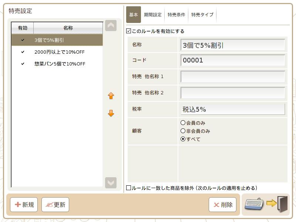
Task: Select 会員のみ radio option
Action: 183,123
